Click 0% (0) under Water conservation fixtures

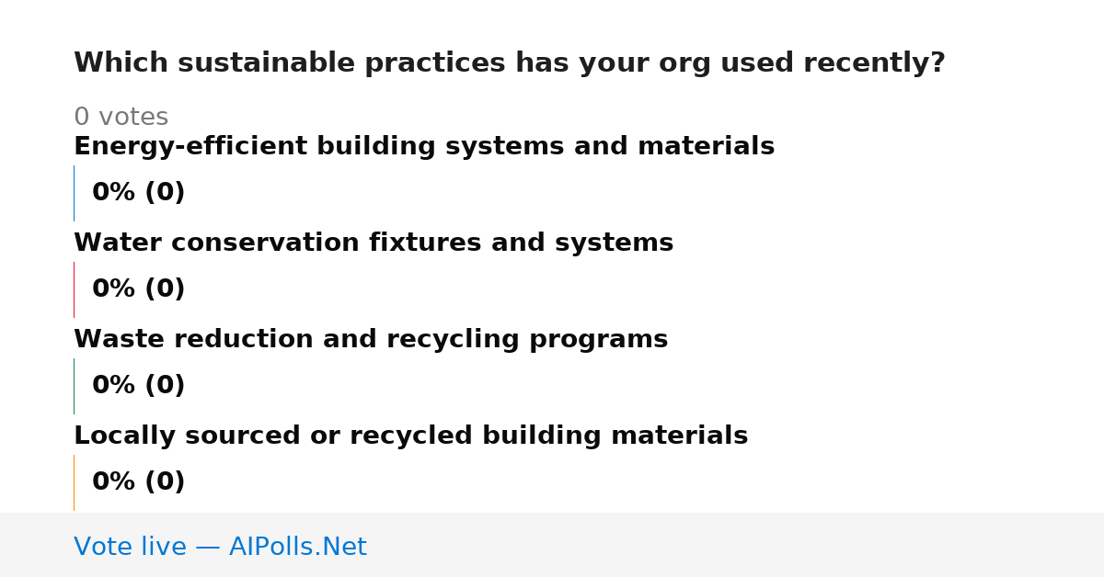139,289
